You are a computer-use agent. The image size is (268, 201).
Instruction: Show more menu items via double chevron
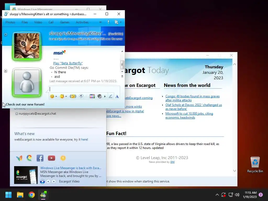(100, 22)
